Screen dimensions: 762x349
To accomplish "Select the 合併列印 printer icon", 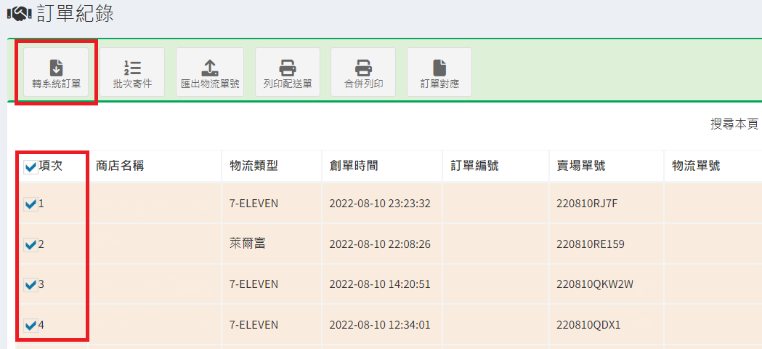I will pos(363,67).
